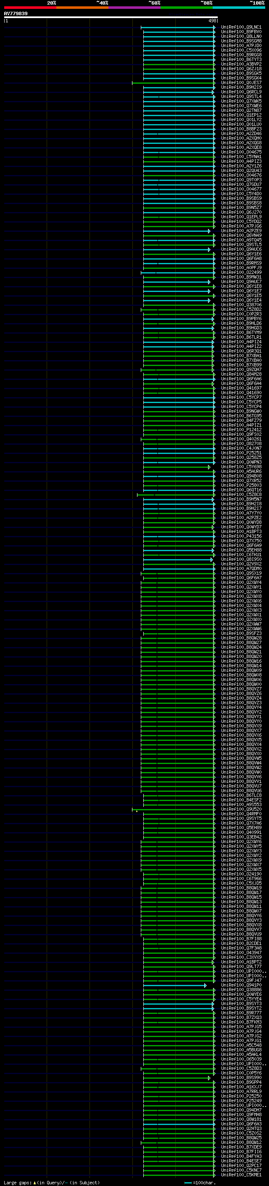Viewport: 269px width, 1186px height.
Task: Select hit label UniRef100_B8BF23
Action: click(241, 129)
